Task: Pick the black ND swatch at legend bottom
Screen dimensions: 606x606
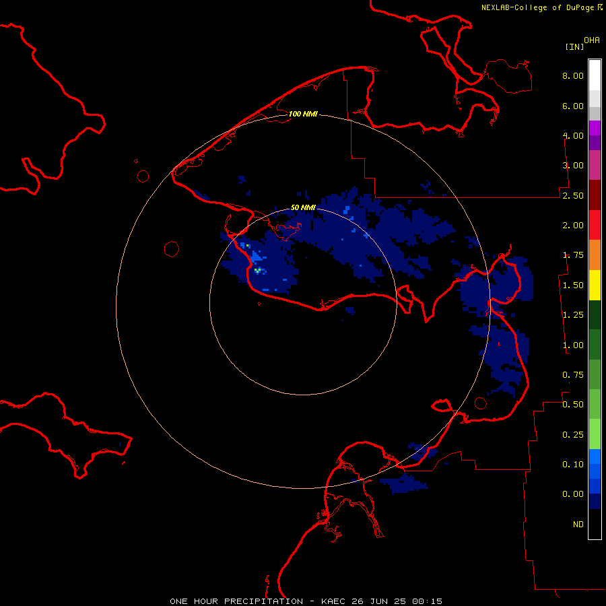Action: tap(595, 524)
